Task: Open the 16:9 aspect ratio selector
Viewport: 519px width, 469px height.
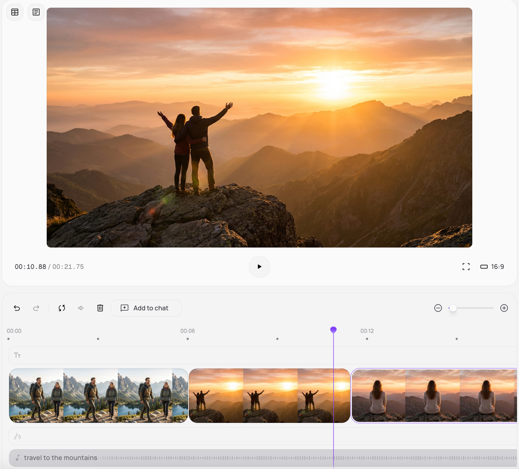Action: coord(492,267)
